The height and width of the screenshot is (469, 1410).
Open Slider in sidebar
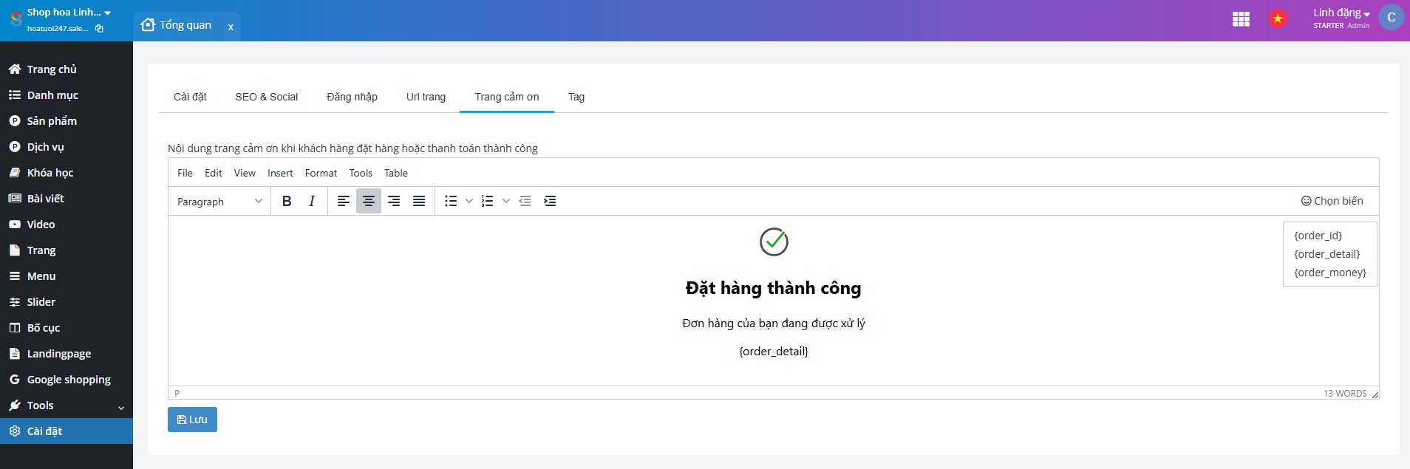point(67,302)
